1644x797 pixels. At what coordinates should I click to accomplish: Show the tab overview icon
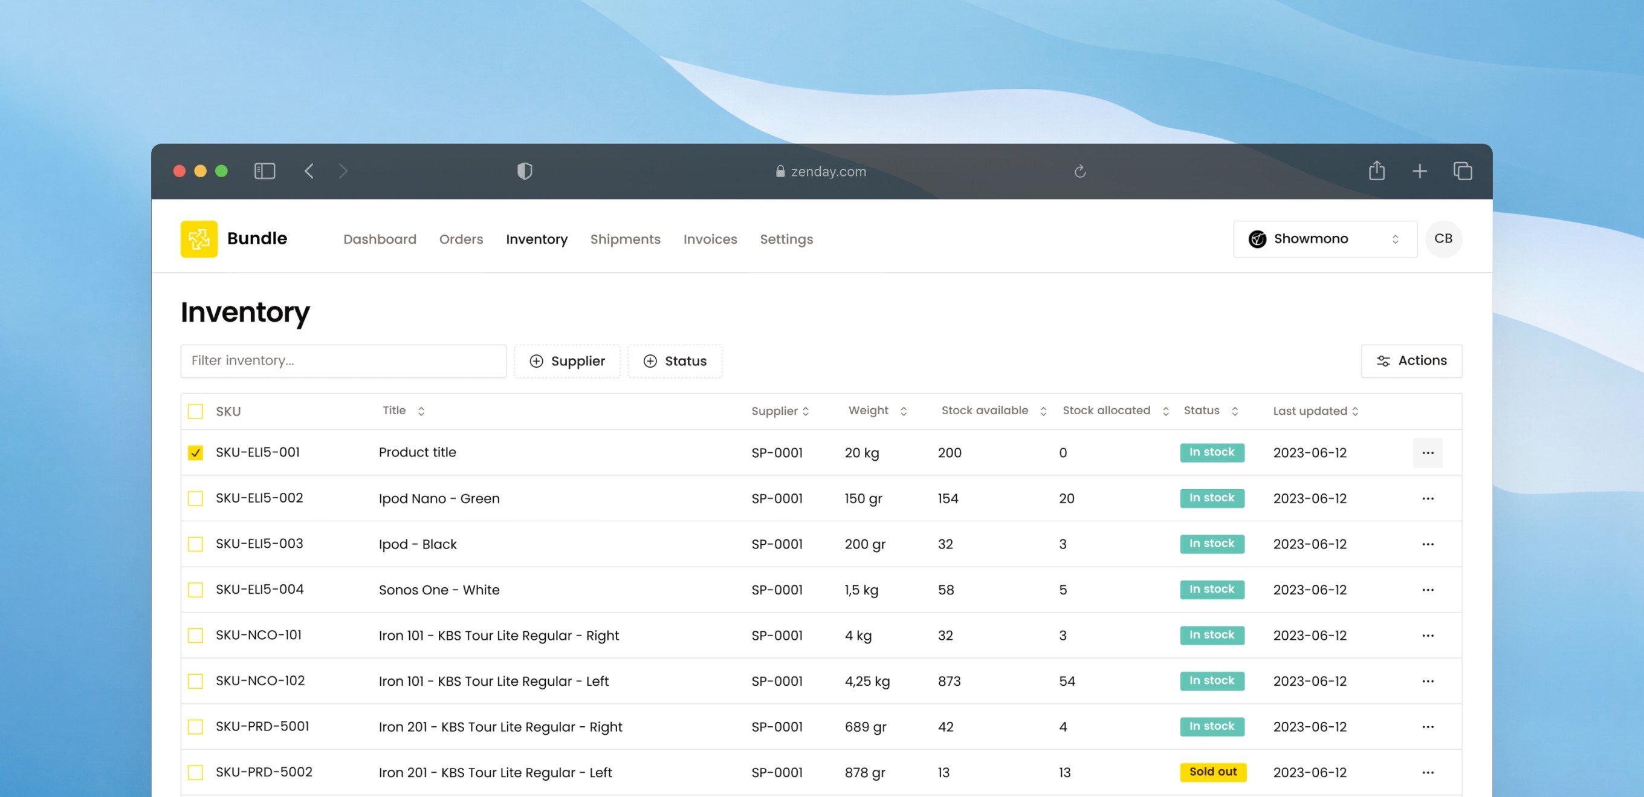[1462, 171]
